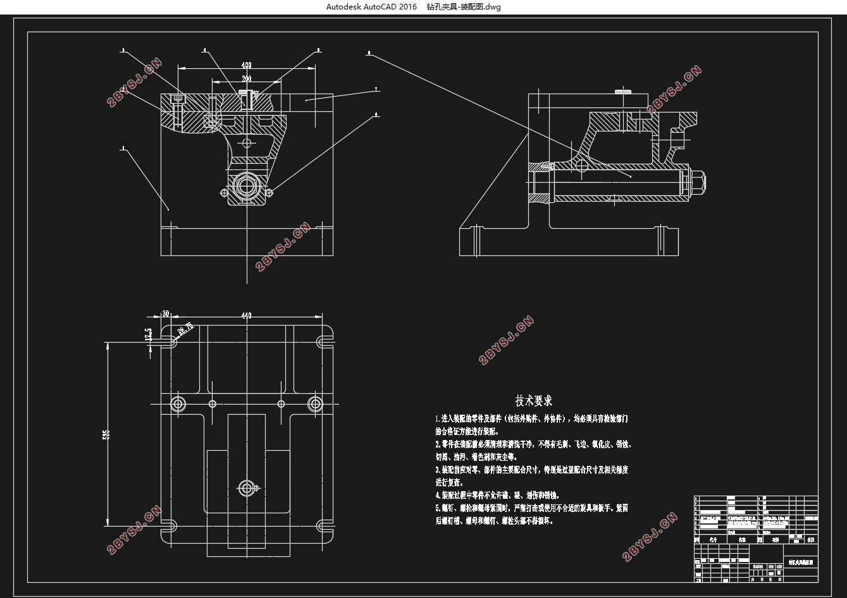Image resolution: width=847 pixels, height=598 pixels.
Task: Click the 技术要求 heading text
Action: coord(534,401)
